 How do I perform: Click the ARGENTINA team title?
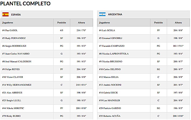click(x=115, y=14)
